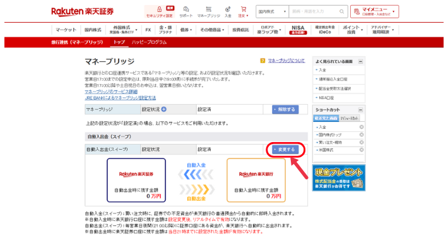Image resolution: width=448 pixels, height=240 pixels.
Task: Click the マネーブリッジ page heading
Action: click(x=110, y=61)
